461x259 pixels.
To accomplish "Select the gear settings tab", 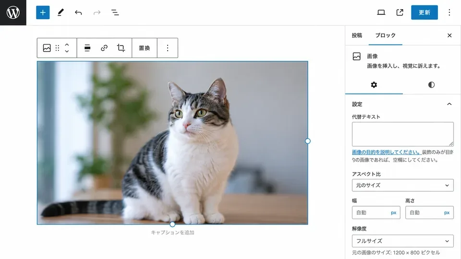I will pos(374,85).
